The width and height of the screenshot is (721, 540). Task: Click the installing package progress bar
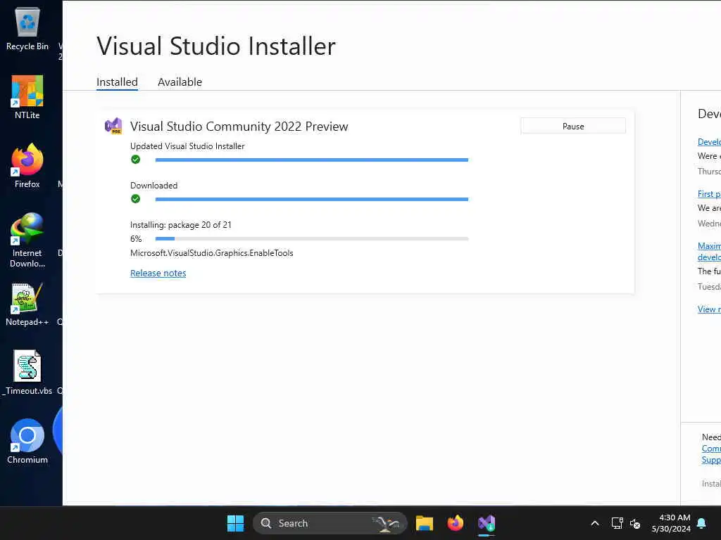point(312,239)
